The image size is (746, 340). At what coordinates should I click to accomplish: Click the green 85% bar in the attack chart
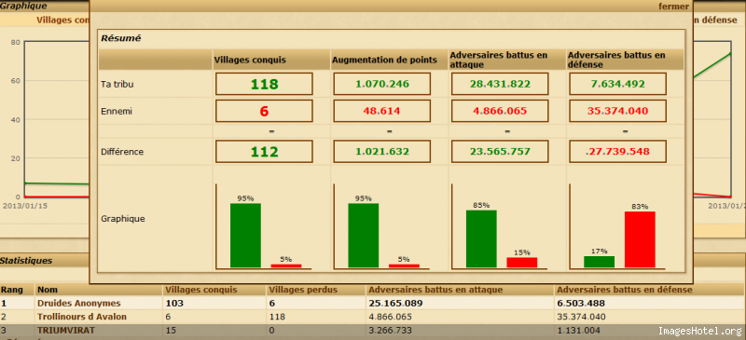[x=481, y=238]
